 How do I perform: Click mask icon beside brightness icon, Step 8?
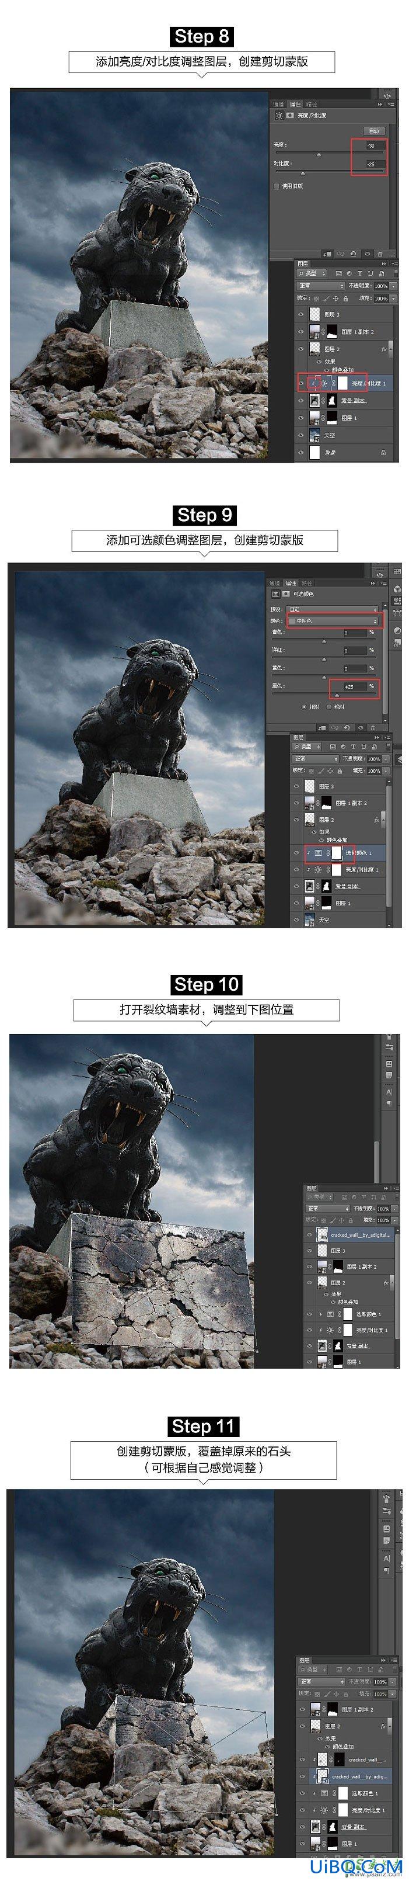(290, 116)
